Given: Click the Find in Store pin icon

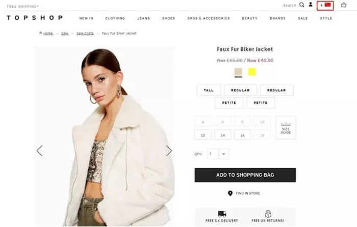Looking at the screenshot, I should pos(230,193).
